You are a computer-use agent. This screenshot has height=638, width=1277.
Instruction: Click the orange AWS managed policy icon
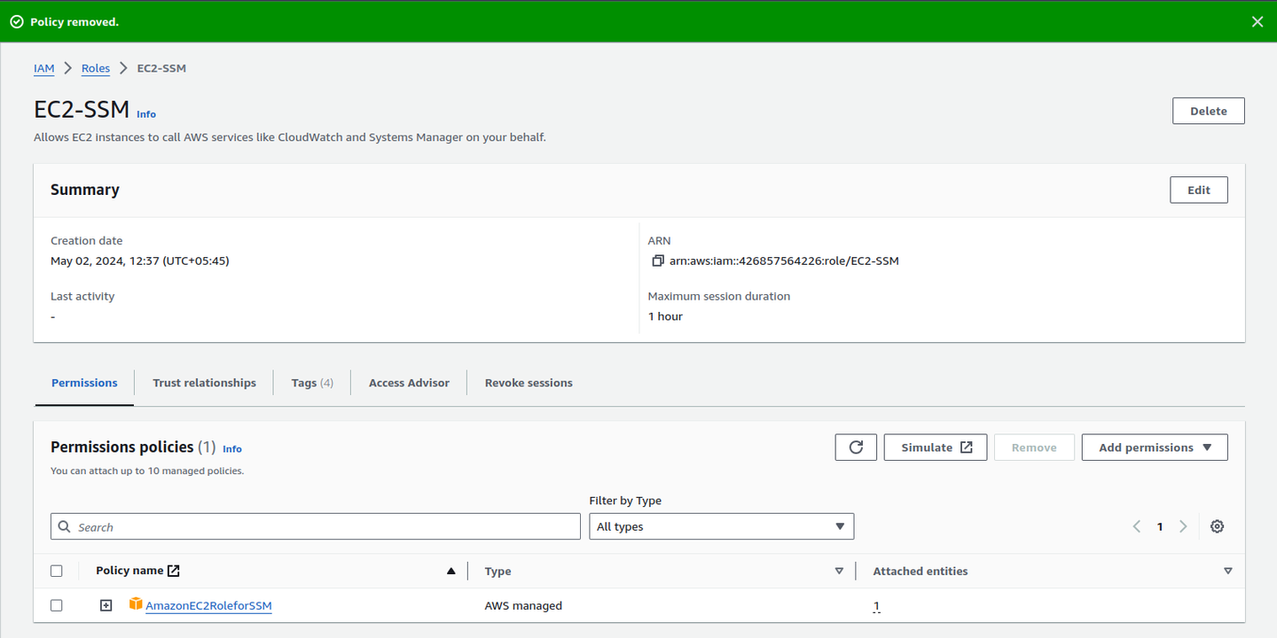point(136,604)
